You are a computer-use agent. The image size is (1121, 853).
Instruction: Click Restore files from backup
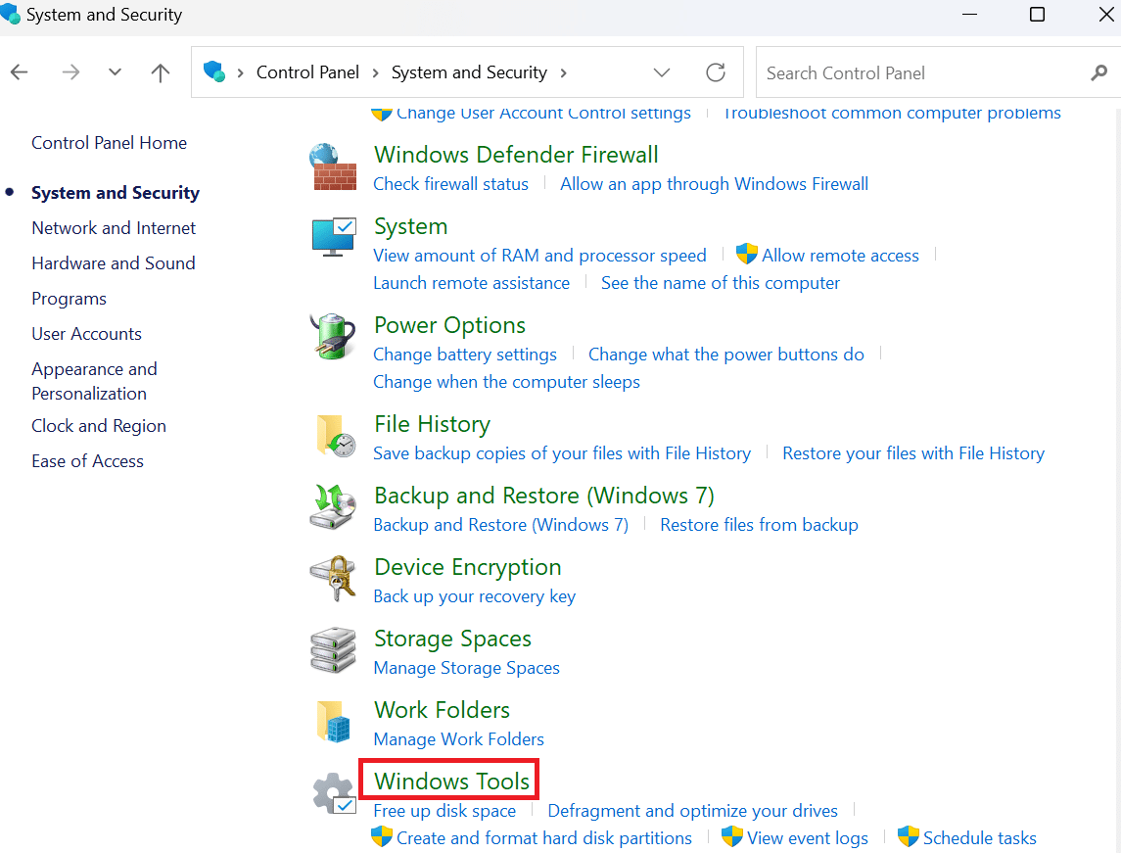[760, 525]
